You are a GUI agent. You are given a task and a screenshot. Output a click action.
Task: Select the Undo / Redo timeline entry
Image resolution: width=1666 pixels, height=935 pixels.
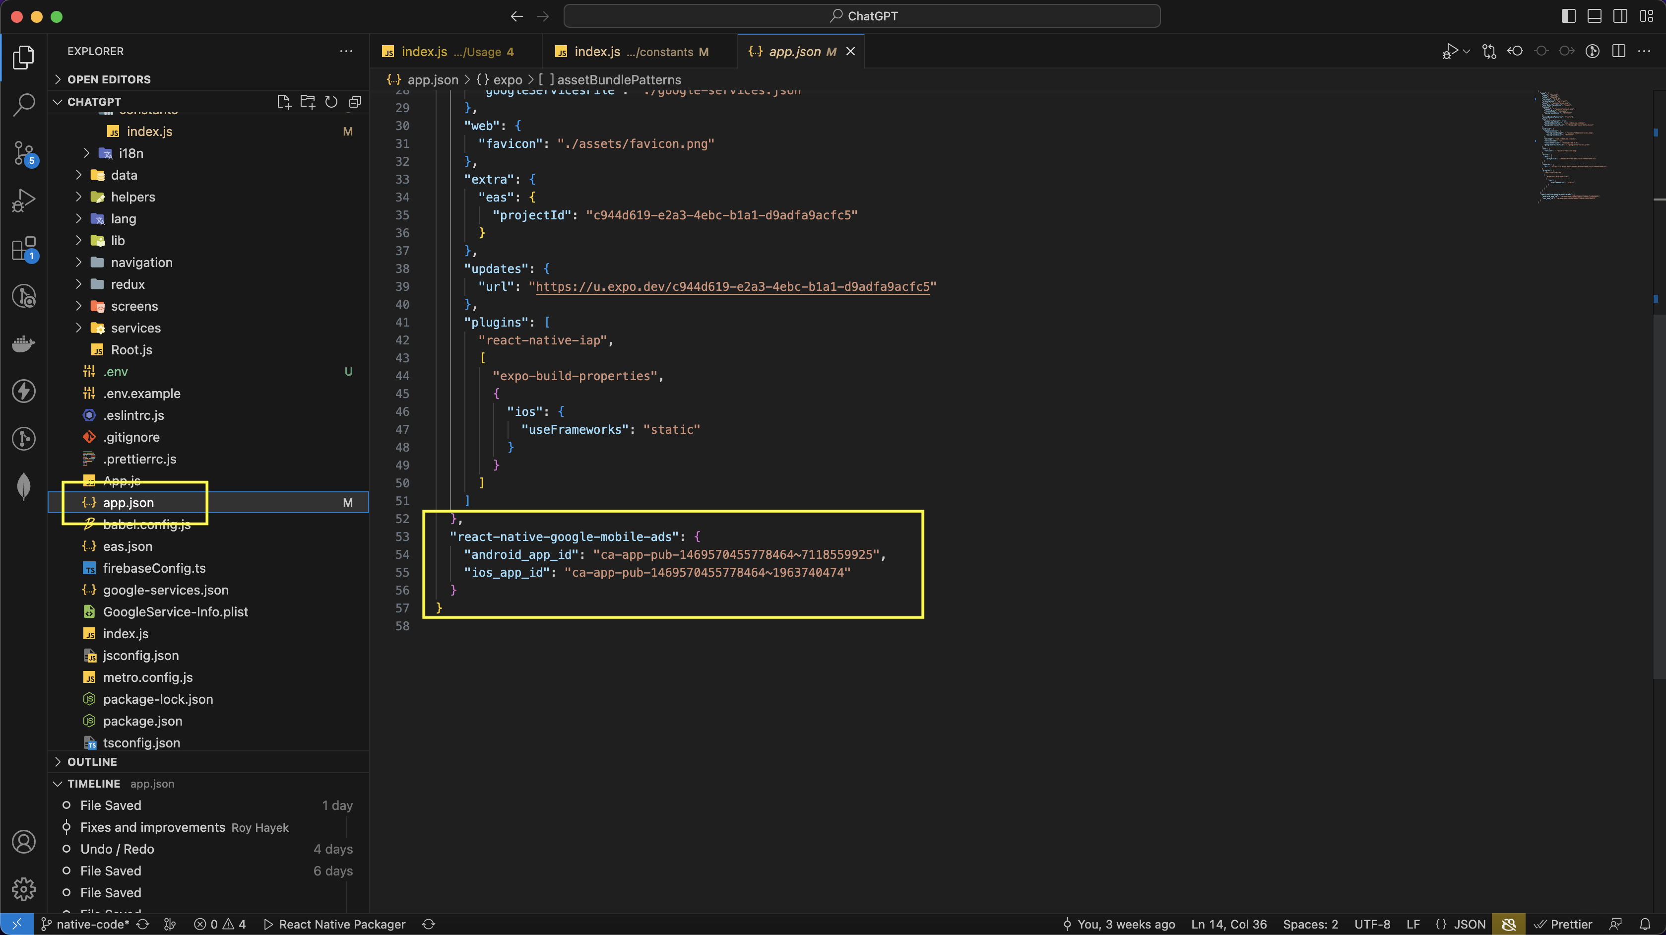(208, 849)
